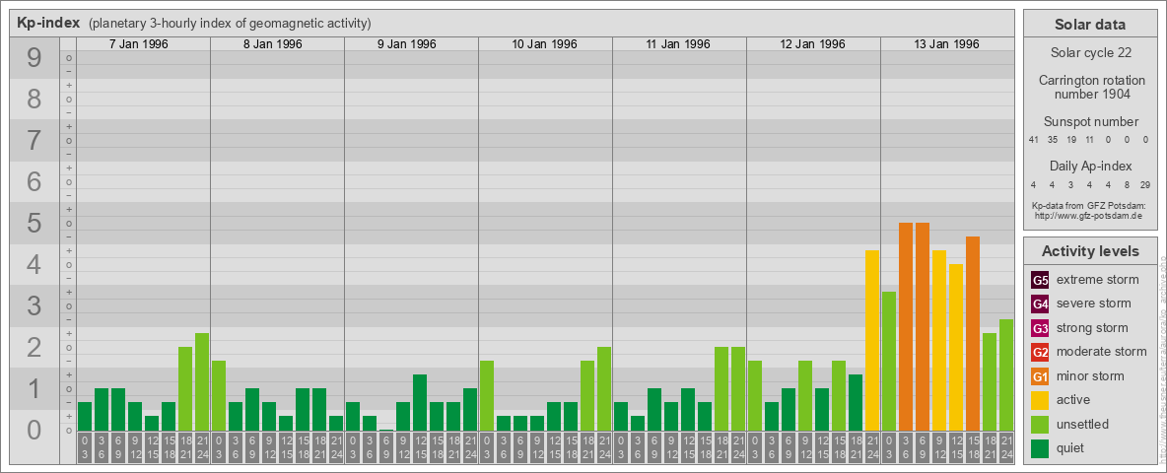Click the yellow 21-24 bar on 12 Jan
The height and width of the screenshot is (473, 1167).
pos(872,341)
